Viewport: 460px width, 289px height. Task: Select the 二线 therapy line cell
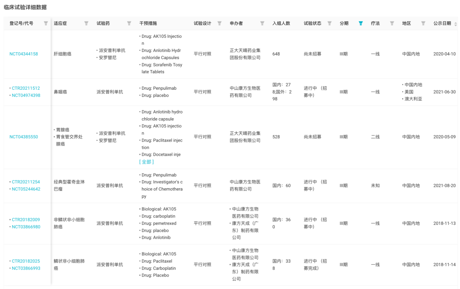pyautogui.click(x=375, y=137)
